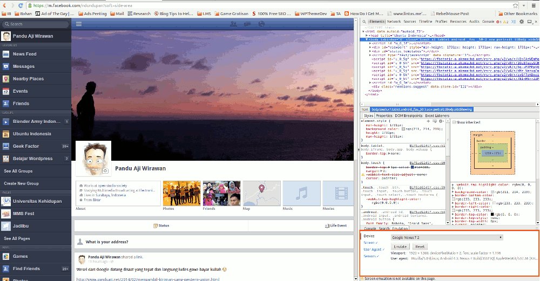
Task: Select the User Agent emulation section
Action: tap(374, 249)
